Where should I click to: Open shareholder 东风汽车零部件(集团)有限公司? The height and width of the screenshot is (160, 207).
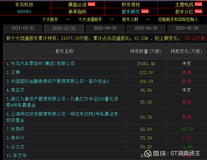(x=40, y=64)
